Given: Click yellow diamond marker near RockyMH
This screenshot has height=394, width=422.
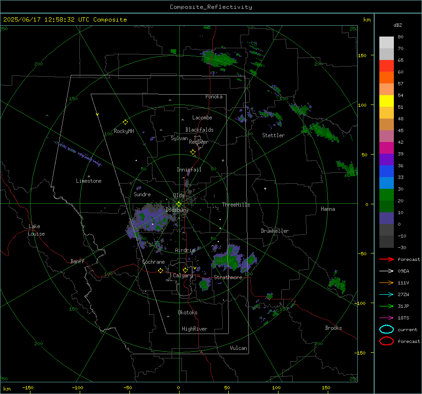Looking at the screenshot, I should [x=125, y=122].
